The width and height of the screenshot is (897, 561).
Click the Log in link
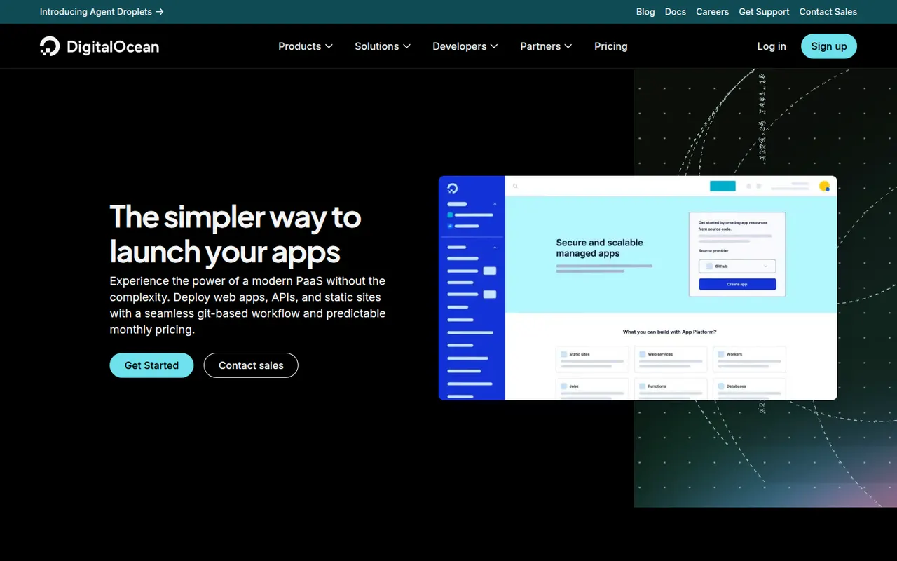[772, 46]
